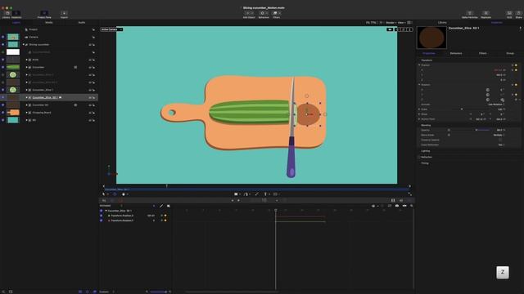Select the 3D transform tool below canvas
This screenshot has width=524, height=294.
115,194
